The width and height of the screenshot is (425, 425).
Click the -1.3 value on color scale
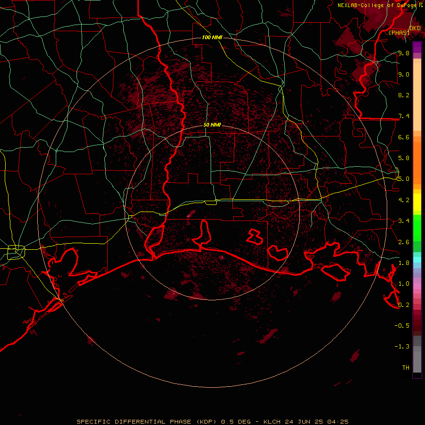(x=402, y=347)
